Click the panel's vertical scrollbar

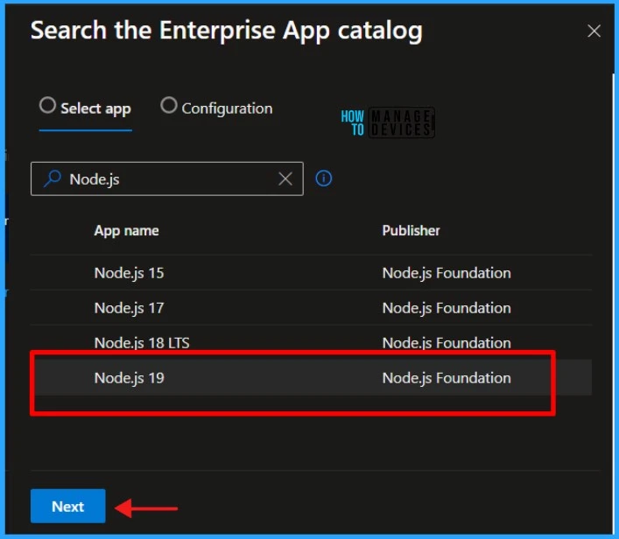[614, 304]
